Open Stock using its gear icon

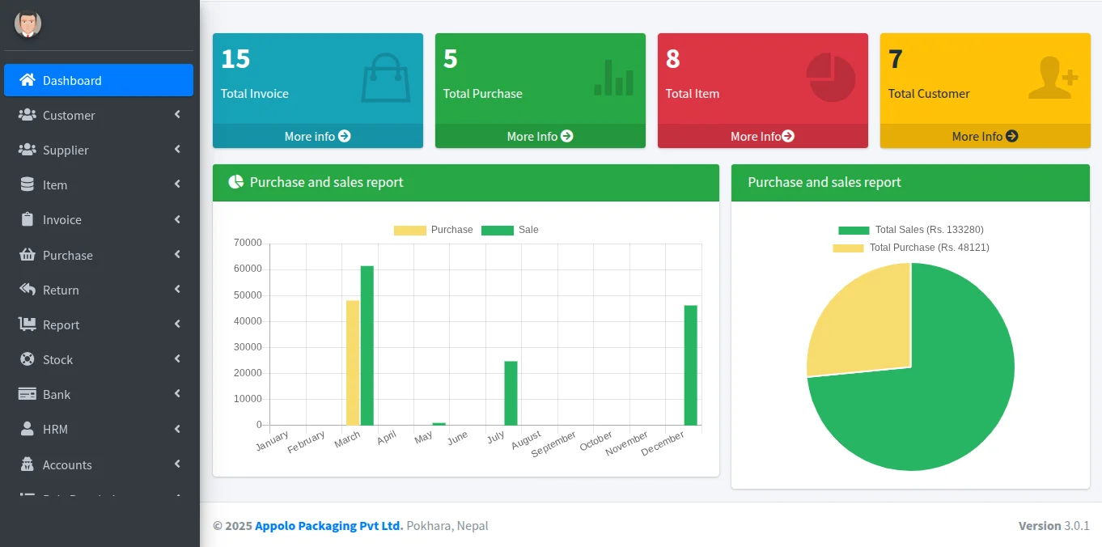[x=27, y=359]
